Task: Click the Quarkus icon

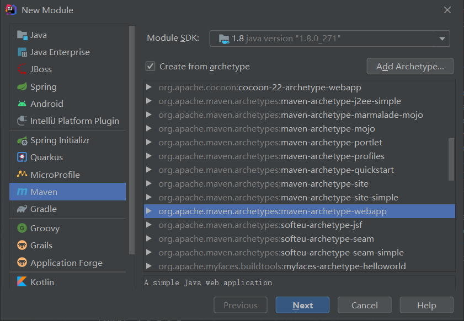Action: tap(22, 157)
